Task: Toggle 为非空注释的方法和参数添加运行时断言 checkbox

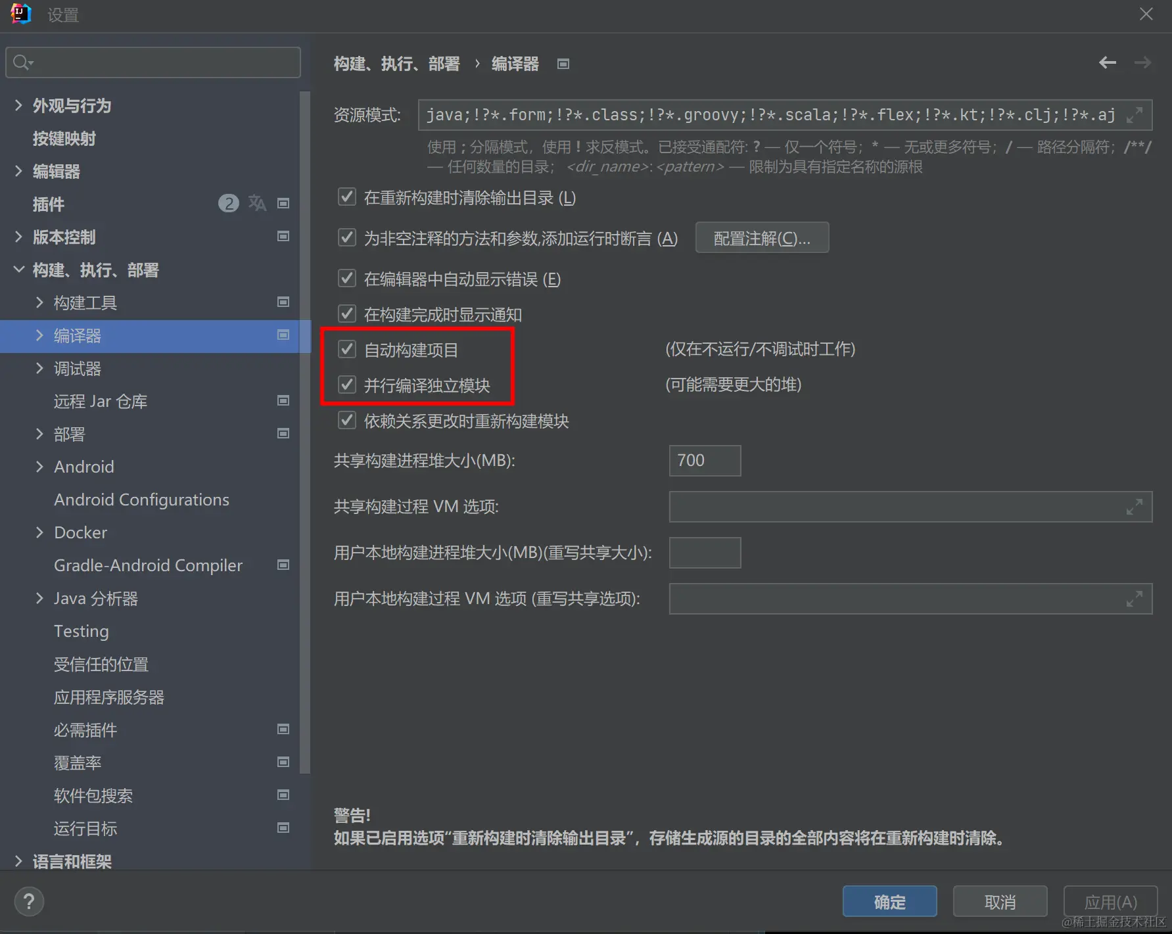Action: (x=346, y=237)
